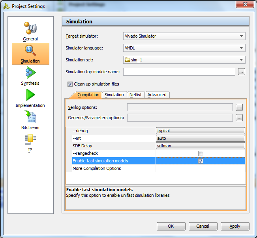Screen dimensions: 257x238
Task: Open the General settings category
Action: click(x=30, y=32)
